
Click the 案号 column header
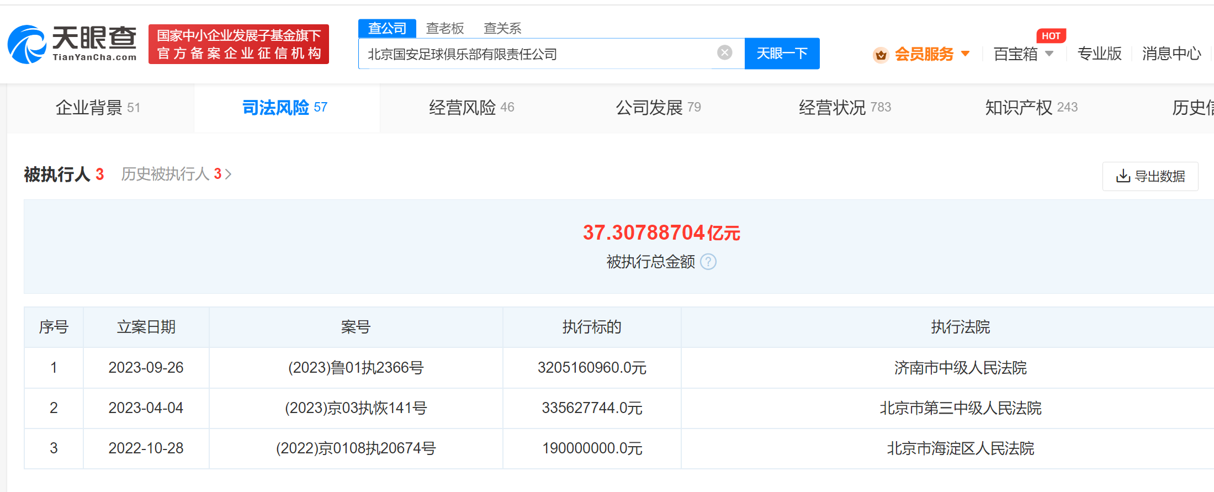click(x=356, y=327)
